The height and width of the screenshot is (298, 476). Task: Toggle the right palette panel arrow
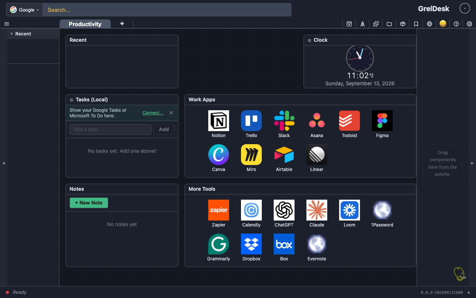(472, 163)
